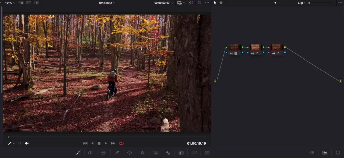Open viewer options menu (three dots)
The width and height of the screenshot is (344, 158).
pos(207,3)
